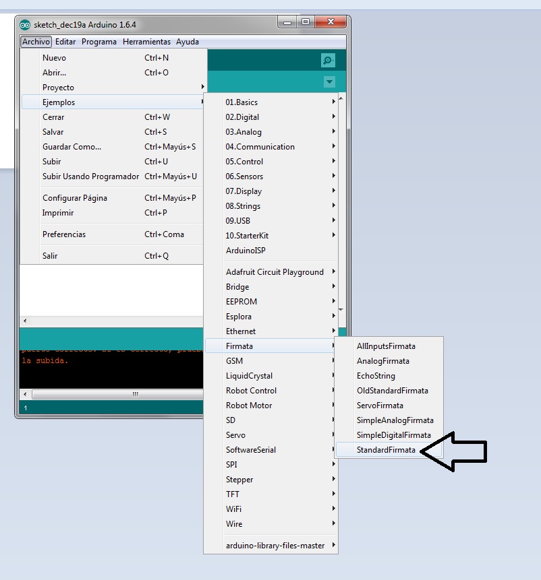Expand 05.Control examples submenu

pos(270,161)
